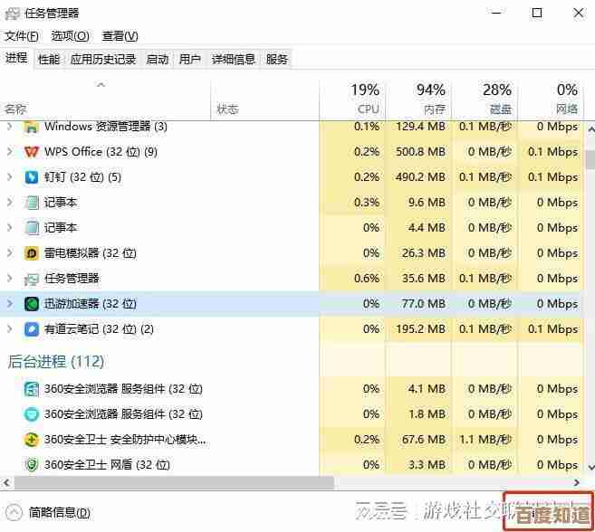Click 有道云笔记 memory value 195.2 MB
The height and width of the screenshot is (532, 595).
click(420, 329)
